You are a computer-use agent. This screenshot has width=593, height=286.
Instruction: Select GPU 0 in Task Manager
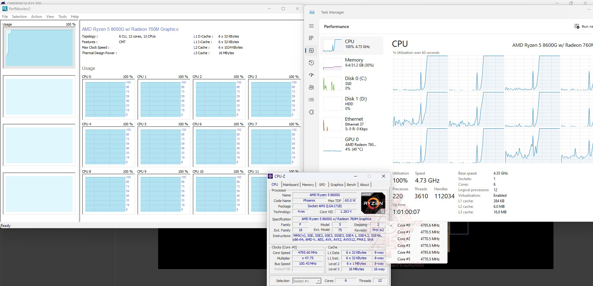[352, 144]
